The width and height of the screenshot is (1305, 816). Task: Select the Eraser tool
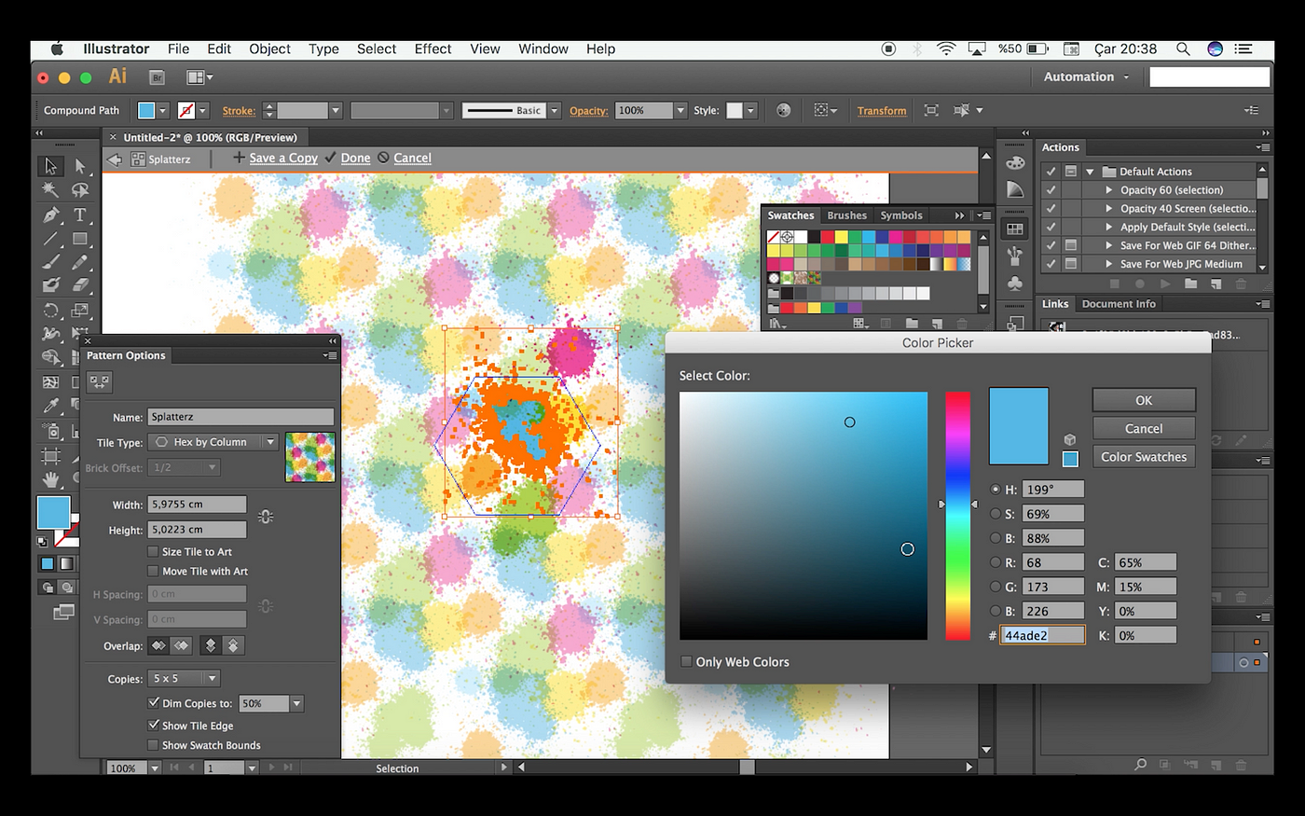tap(80, 285)
